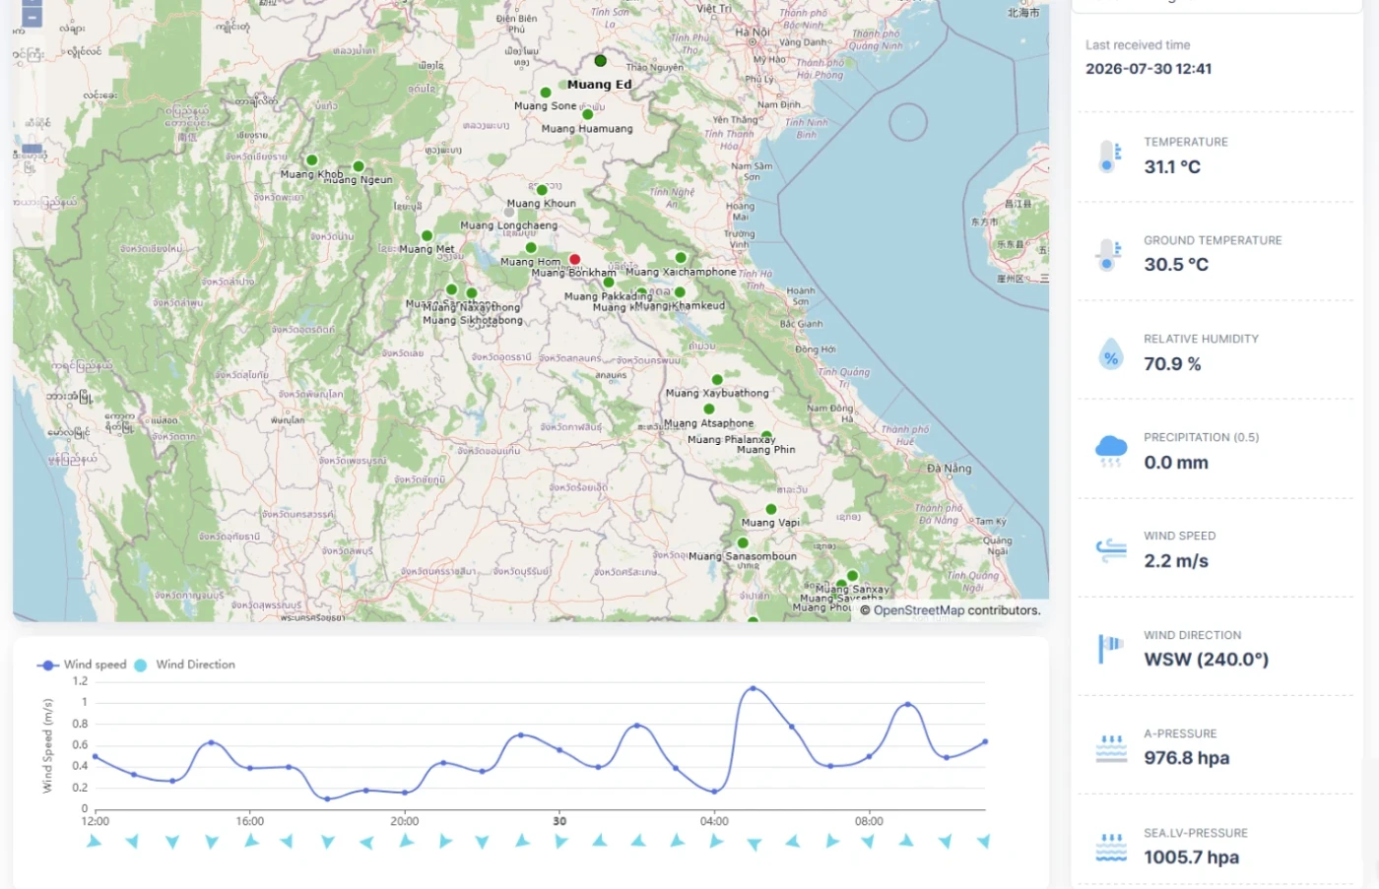Click the wind speed icon
The height and width of the screenshot is (889, 1379).
click(1111, 550)
